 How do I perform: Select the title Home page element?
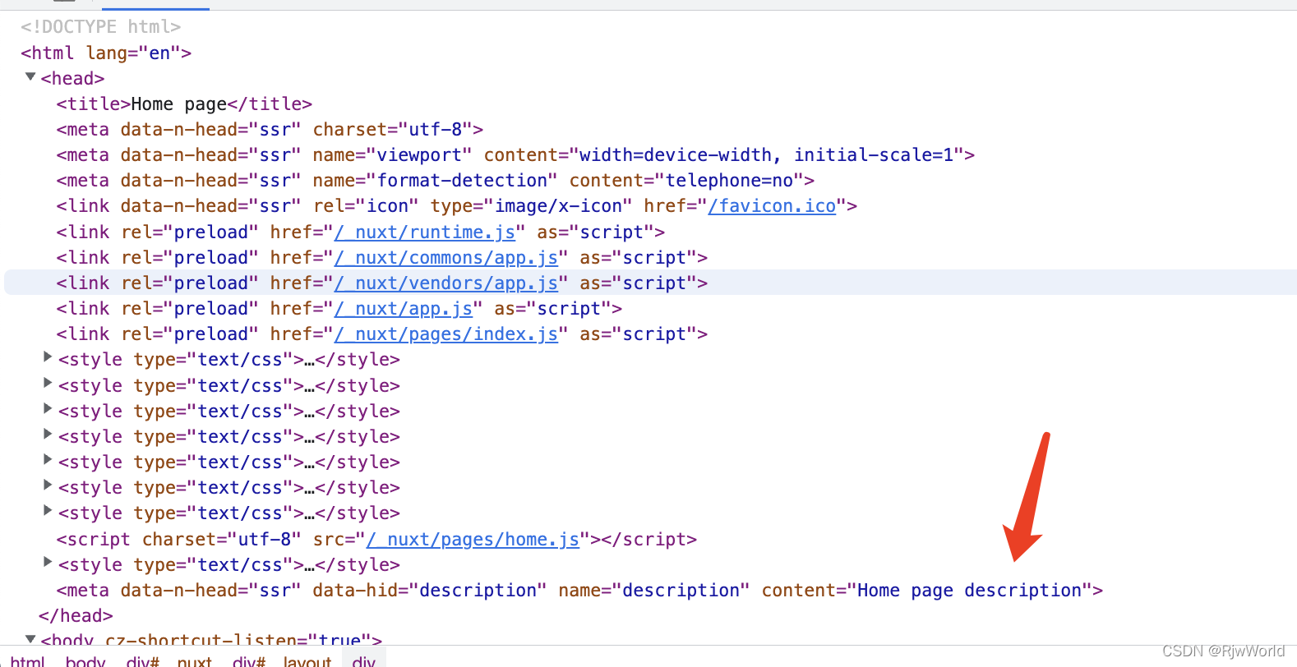tap(184, 104)
